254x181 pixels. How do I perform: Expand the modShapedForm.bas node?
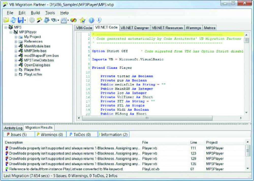[x=16, y=56]
